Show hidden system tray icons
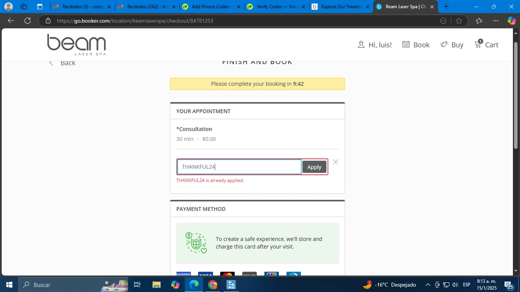The width and height of the screenshot is (520, 292). coord(428,285)
